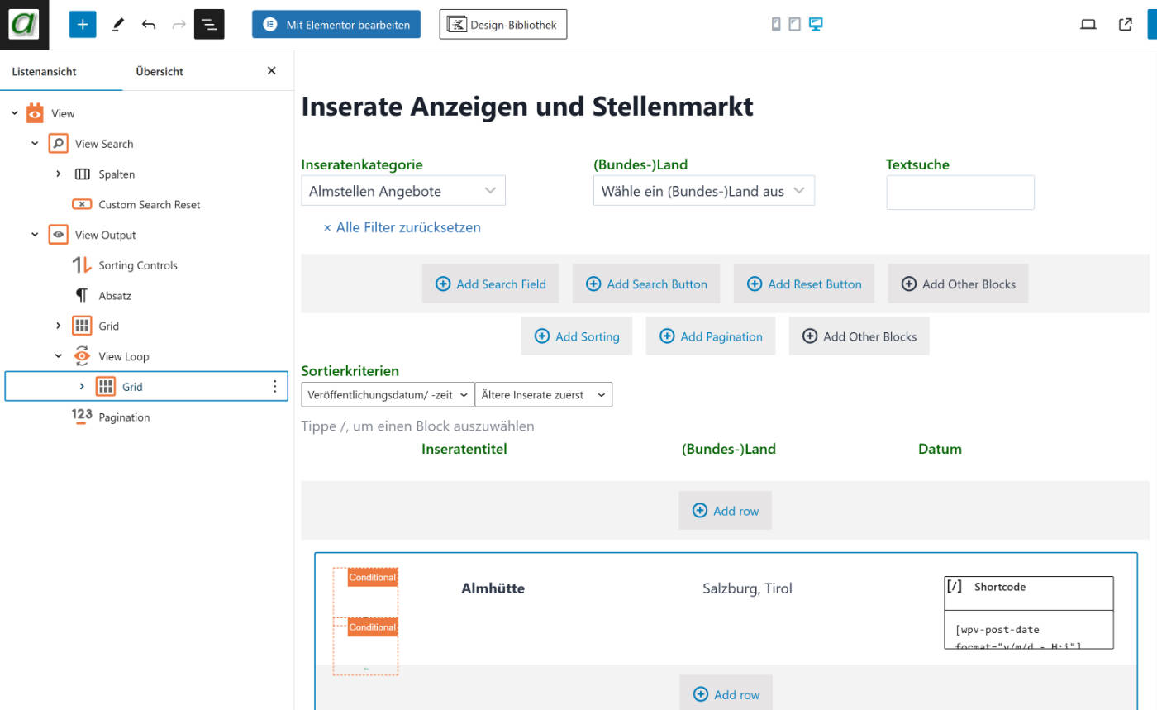The width and height of the screenshot is (1157, 710).
Task: Click Add Pagination button
Action: tap(711, 336)
